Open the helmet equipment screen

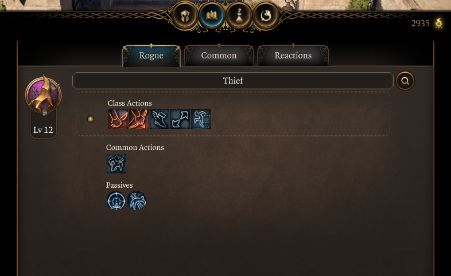tap(185, 16)
